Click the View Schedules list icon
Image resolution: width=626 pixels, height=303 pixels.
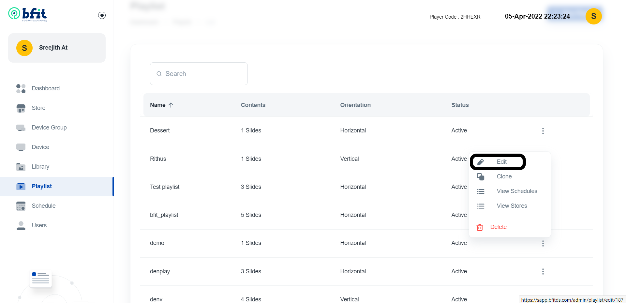tap(481, 191)
